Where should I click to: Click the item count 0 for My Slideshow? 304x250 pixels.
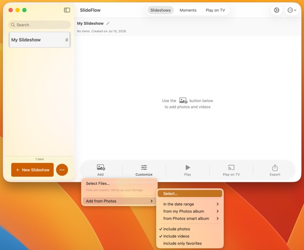pyautogui.click(x=66, y=40)
